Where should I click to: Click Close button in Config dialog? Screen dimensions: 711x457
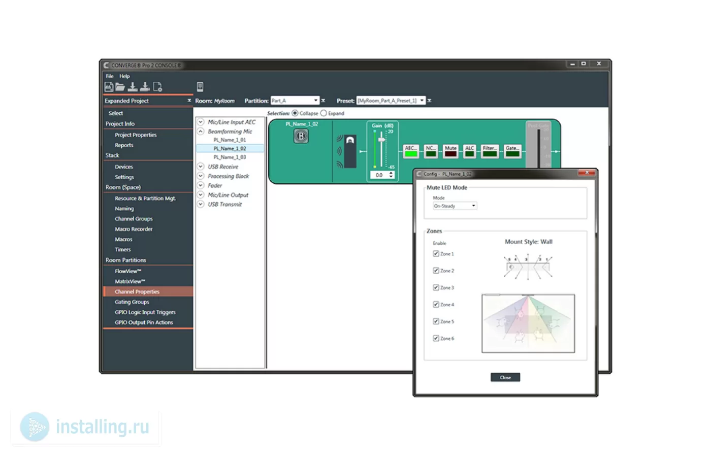505,377
